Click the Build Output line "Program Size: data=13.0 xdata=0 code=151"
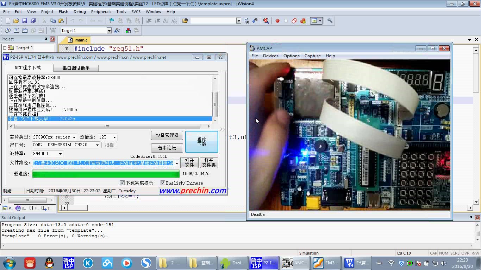The height and width of the screenshot is (270, 481). pos(57,225)
